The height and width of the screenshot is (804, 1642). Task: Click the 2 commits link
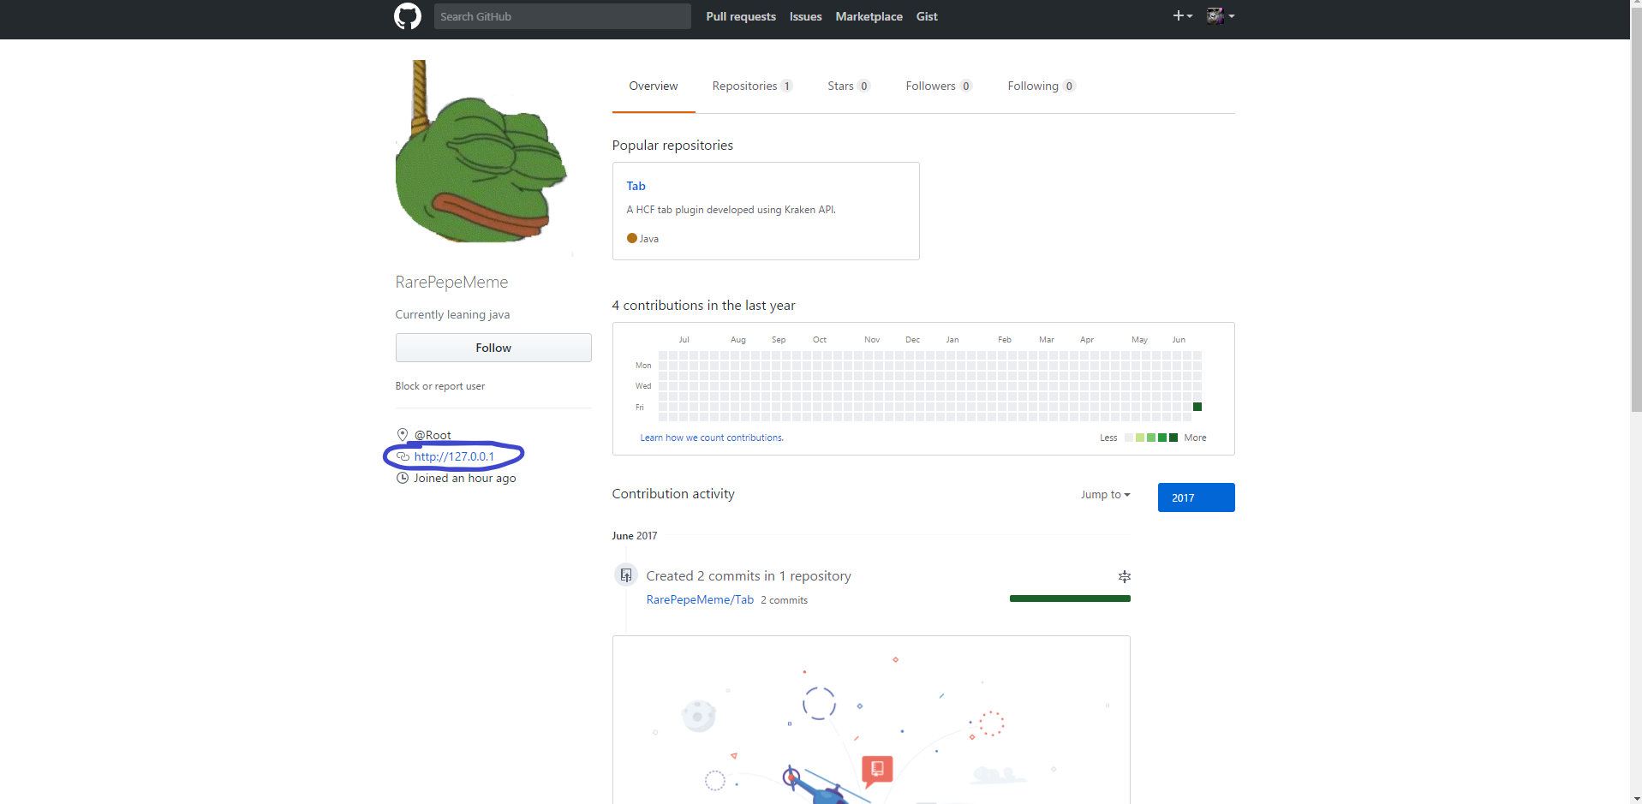[784, 600]
